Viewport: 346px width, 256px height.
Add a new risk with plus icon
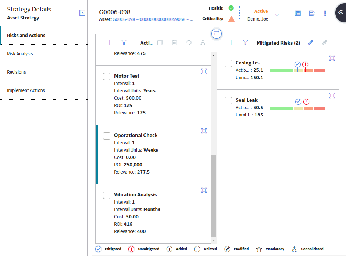(x=231, y=42)
